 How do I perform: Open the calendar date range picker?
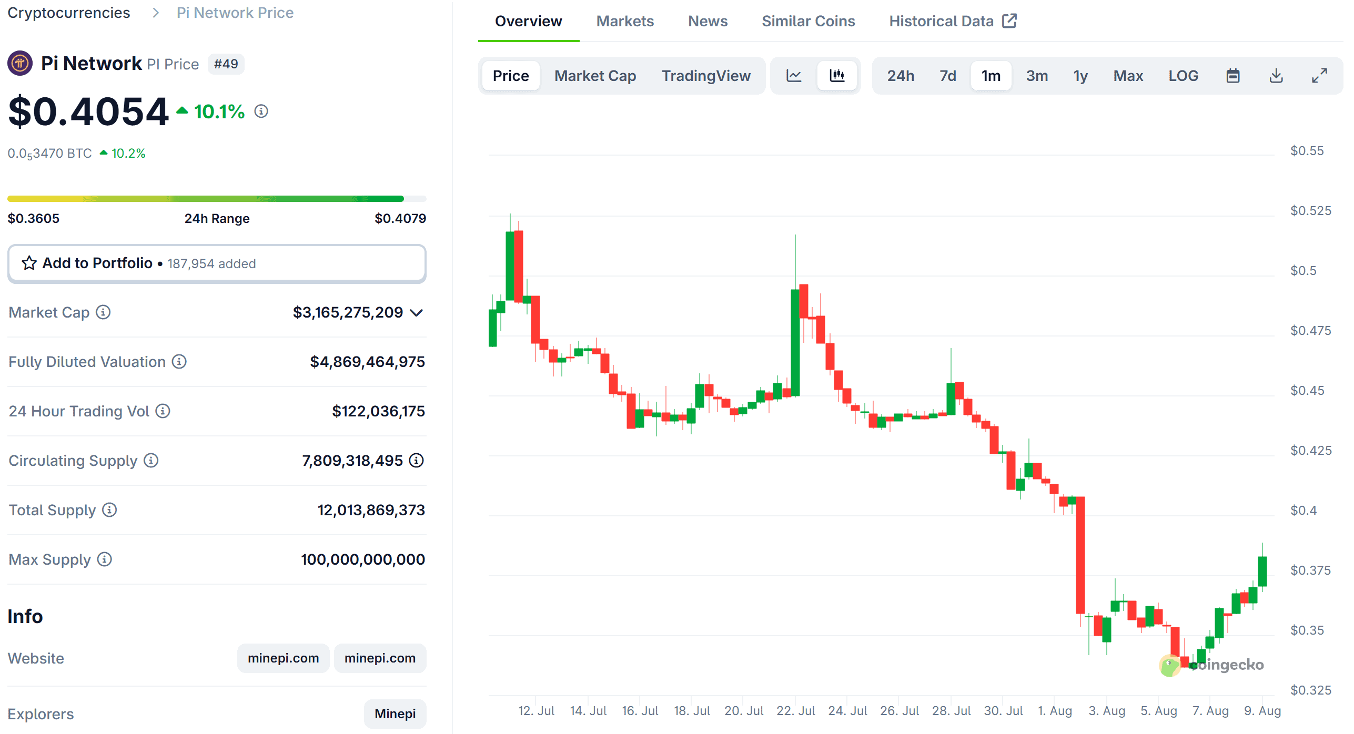click(1233, 76)
